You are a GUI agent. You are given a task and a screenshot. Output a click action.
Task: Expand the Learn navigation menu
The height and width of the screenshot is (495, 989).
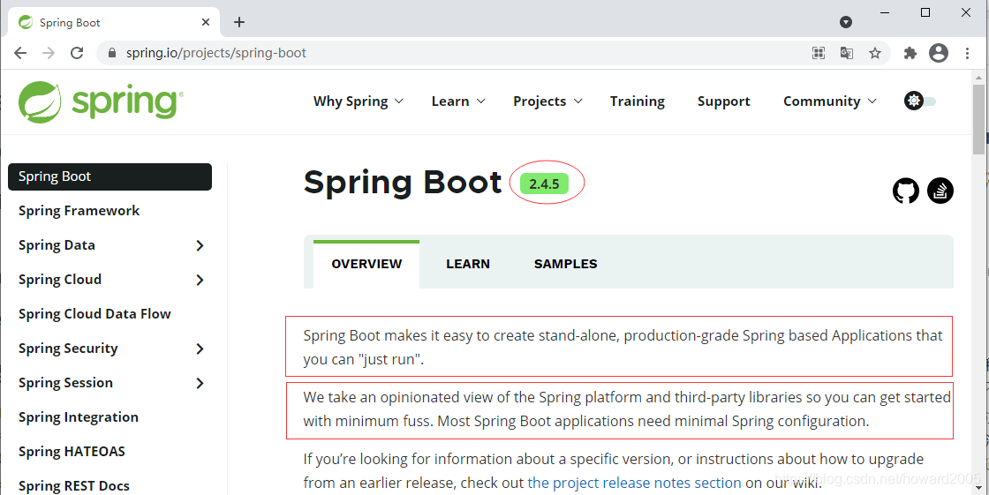(458, 101)
